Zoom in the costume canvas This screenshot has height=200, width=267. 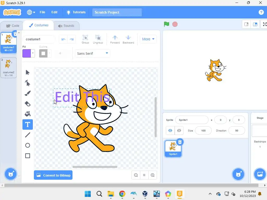point(153,175)
